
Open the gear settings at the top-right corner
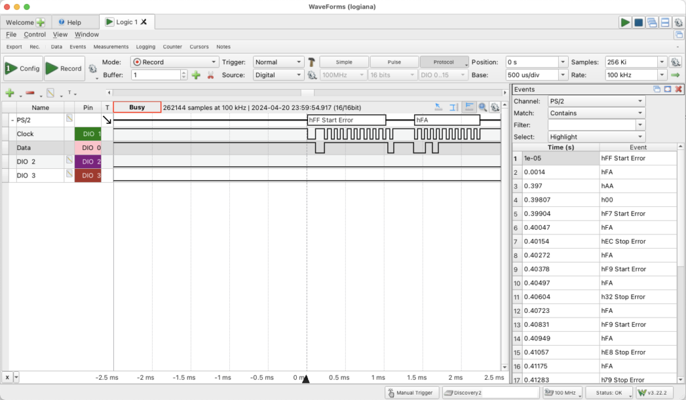pos(678,22)
